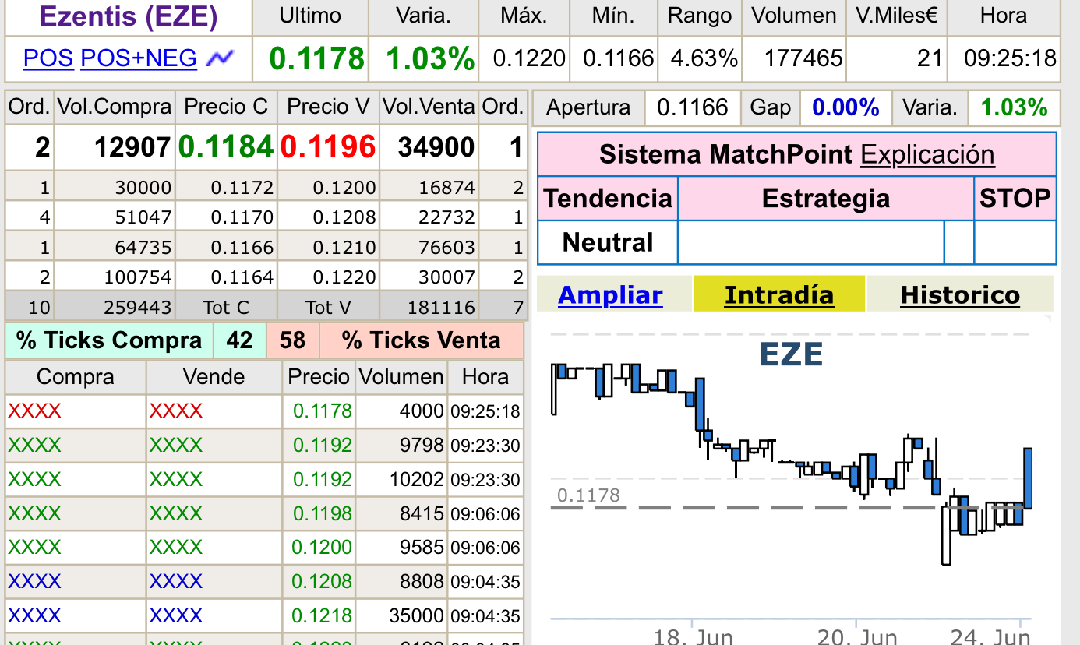Click the best ask price 0.1196
This screenshot has height=645, width=1080.
coord(328,146)
